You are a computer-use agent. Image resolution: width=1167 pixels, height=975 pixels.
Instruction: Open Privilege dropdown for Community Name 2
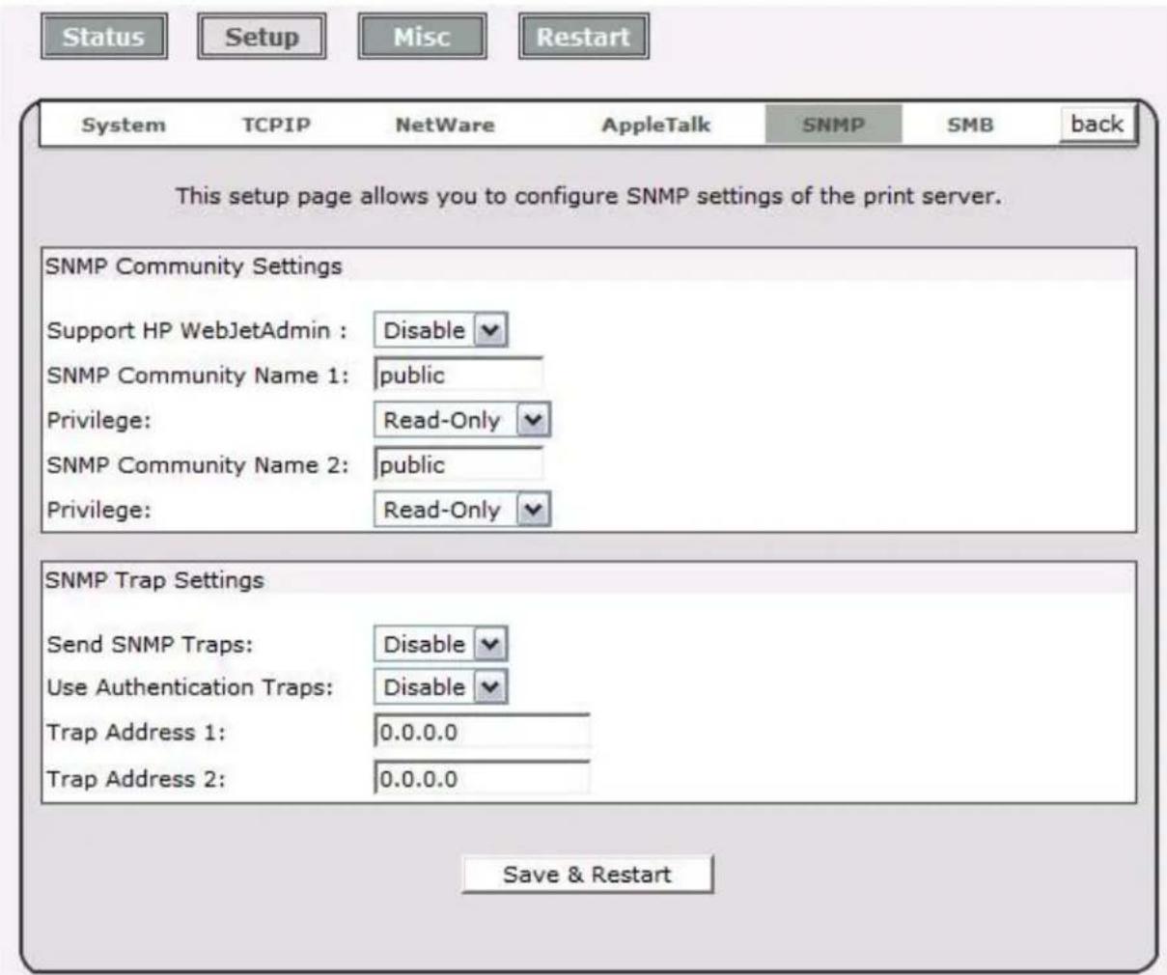pyautogui.click(x=462, y=510)
